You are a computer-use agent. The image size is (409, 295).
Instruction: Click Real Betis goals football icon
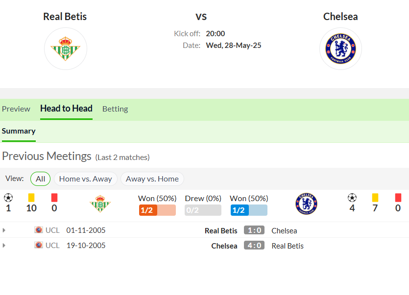click(x=8, y=198)
